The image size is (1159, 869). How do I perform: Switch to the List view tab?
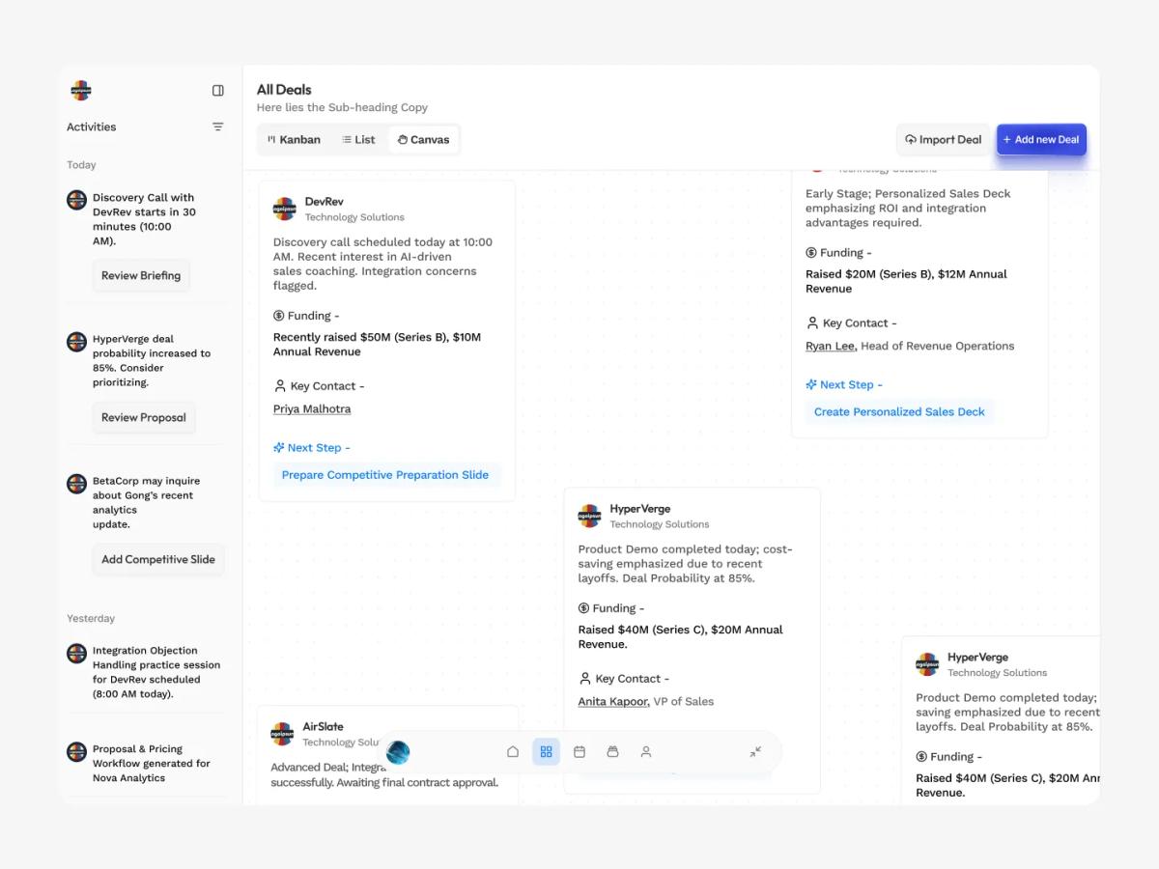(x=358, y=140)
